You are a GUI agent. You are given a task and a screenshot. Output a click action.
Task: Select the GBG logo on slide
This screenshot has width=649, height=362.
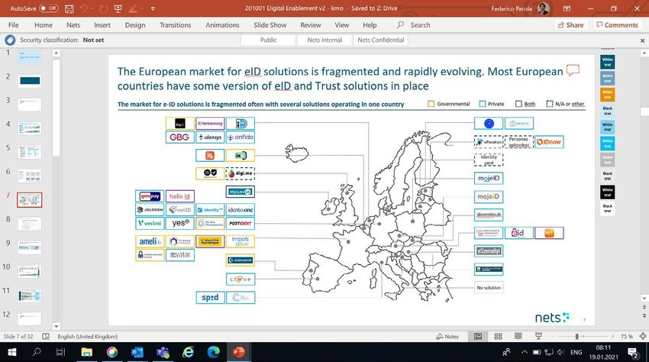pos(179,137)
